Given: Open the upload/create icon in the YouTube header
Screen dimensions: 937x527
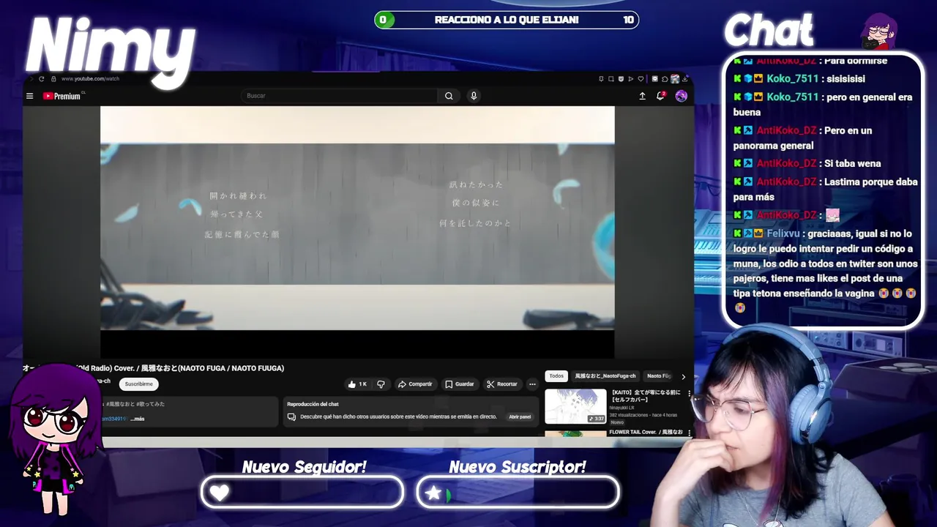Looking at the screenshot, I should [x=642, y=96].
